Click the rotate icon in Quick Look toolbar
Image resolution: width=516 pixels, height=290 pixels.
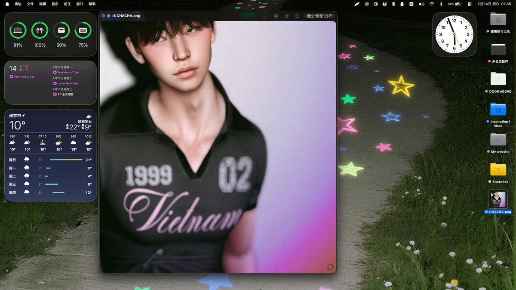tap(286, 16)
